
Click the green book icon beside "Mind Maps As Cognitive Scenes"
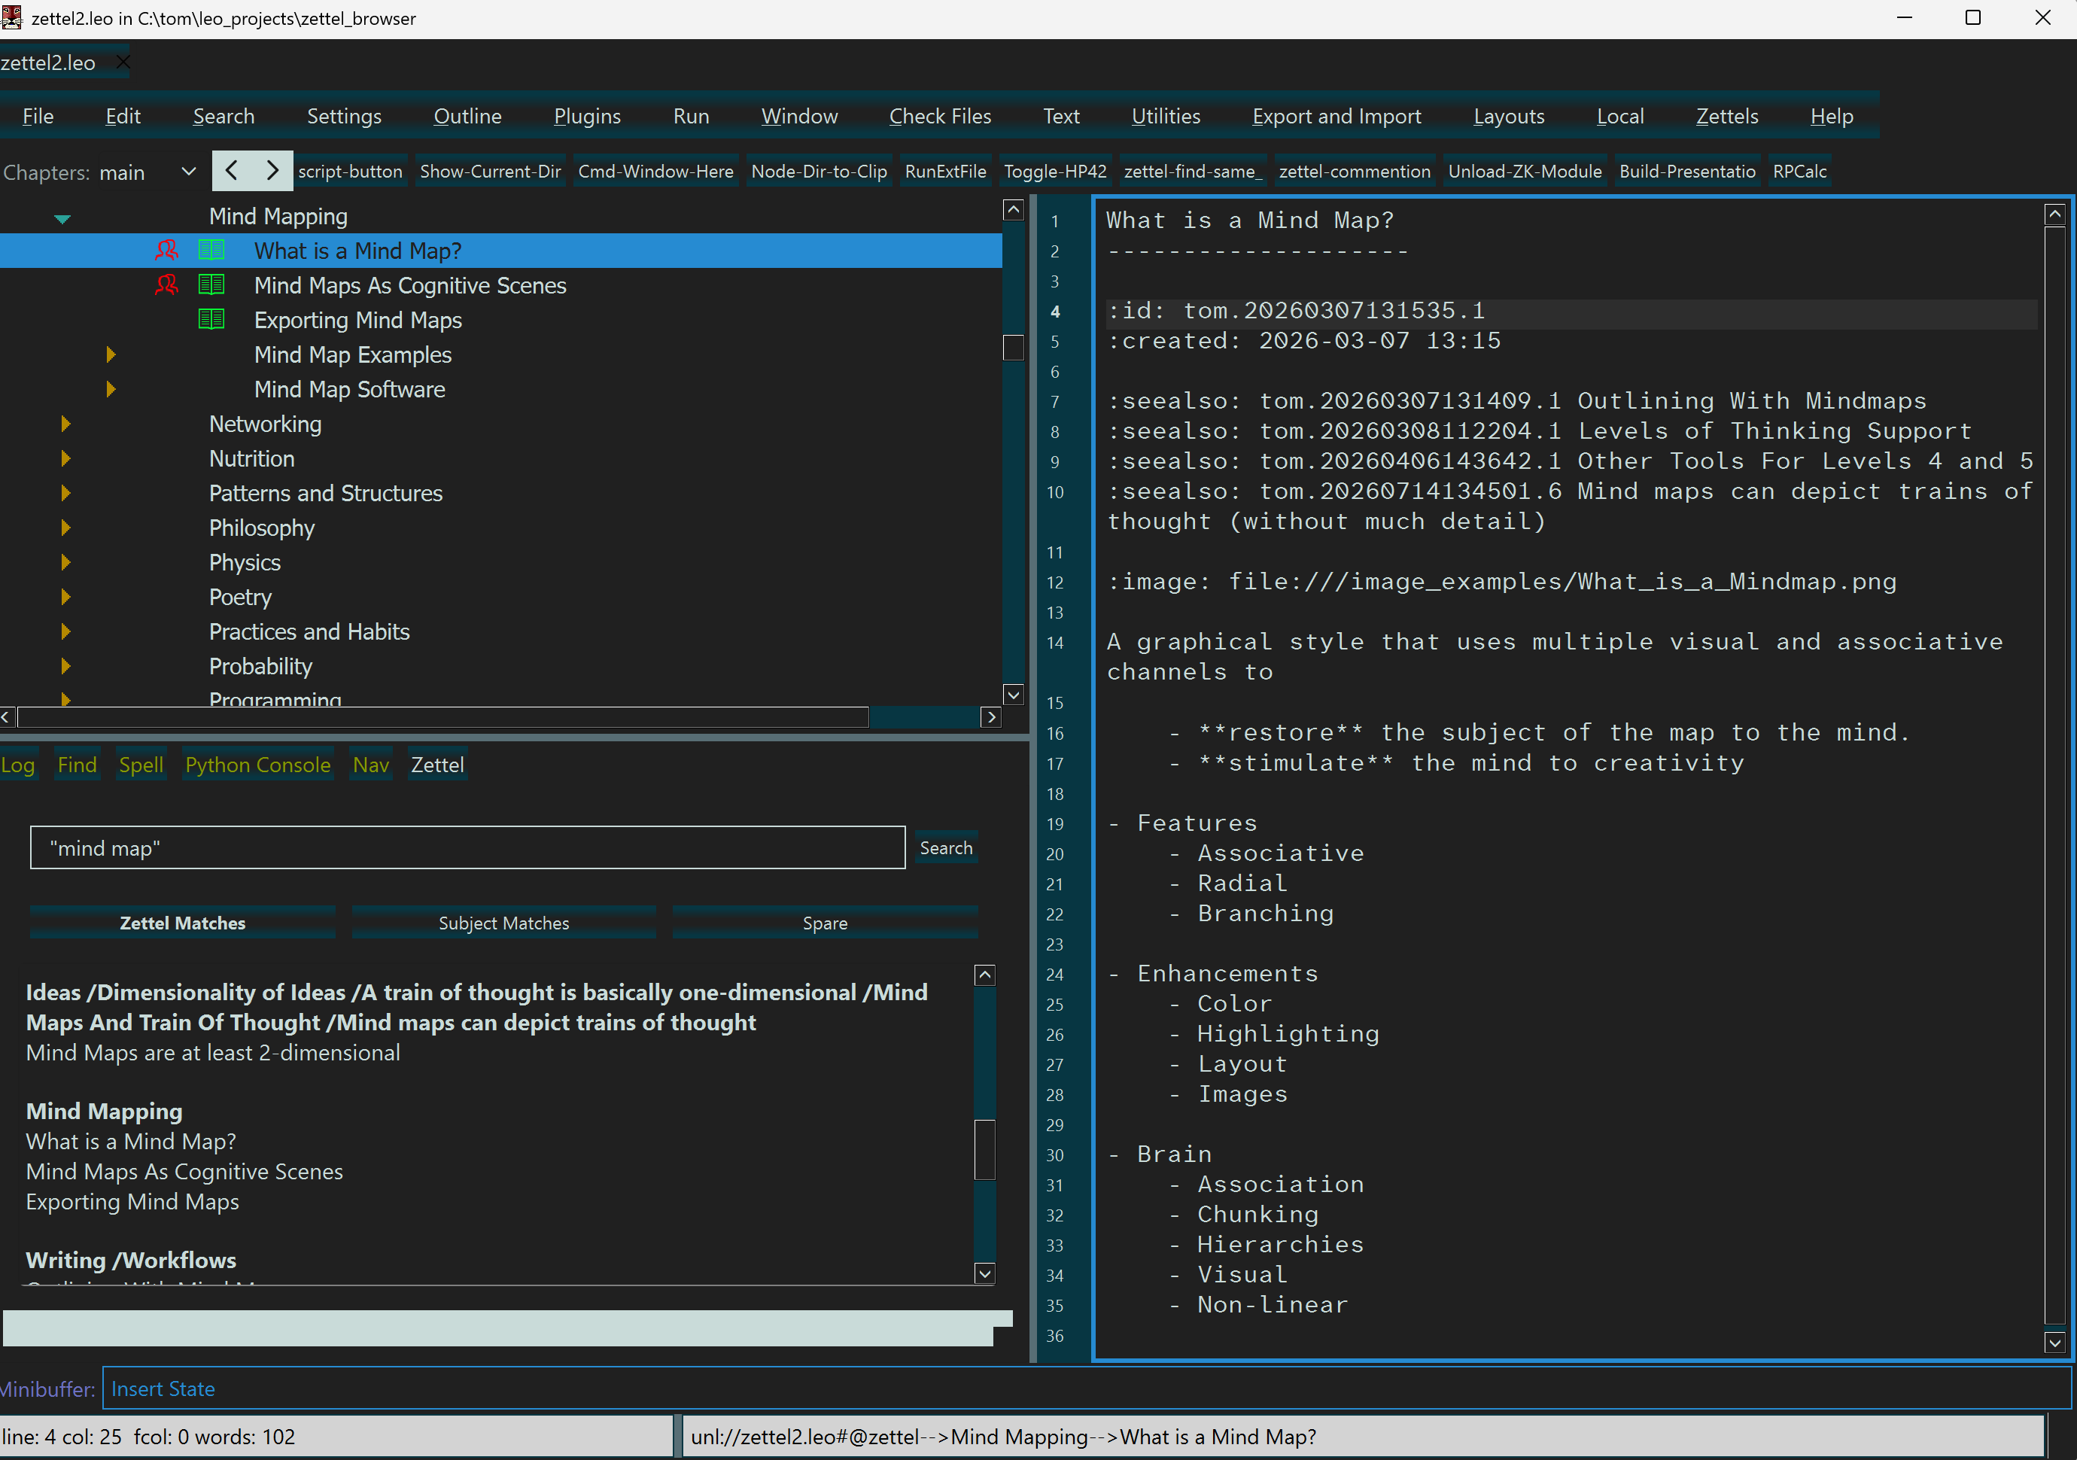tap(211, 285)
